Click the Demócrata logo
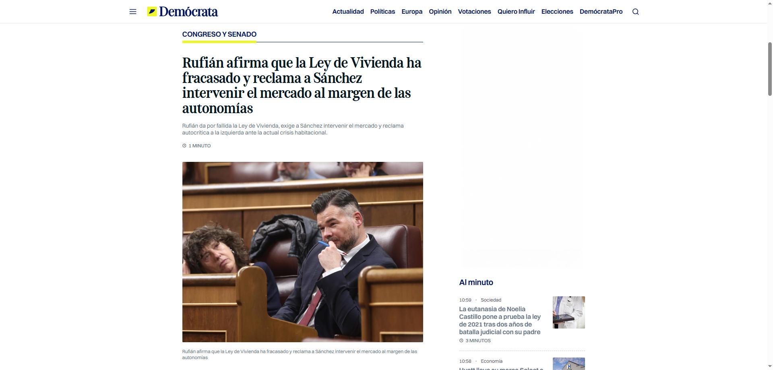Image resolution: width=773 pixels, height=370 pixels. tap(182, 12)
